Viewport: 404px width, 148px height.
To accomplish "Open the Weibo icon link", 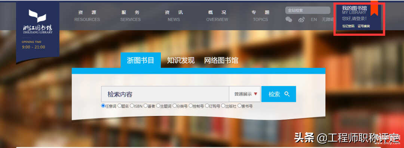I will (302, 19).
